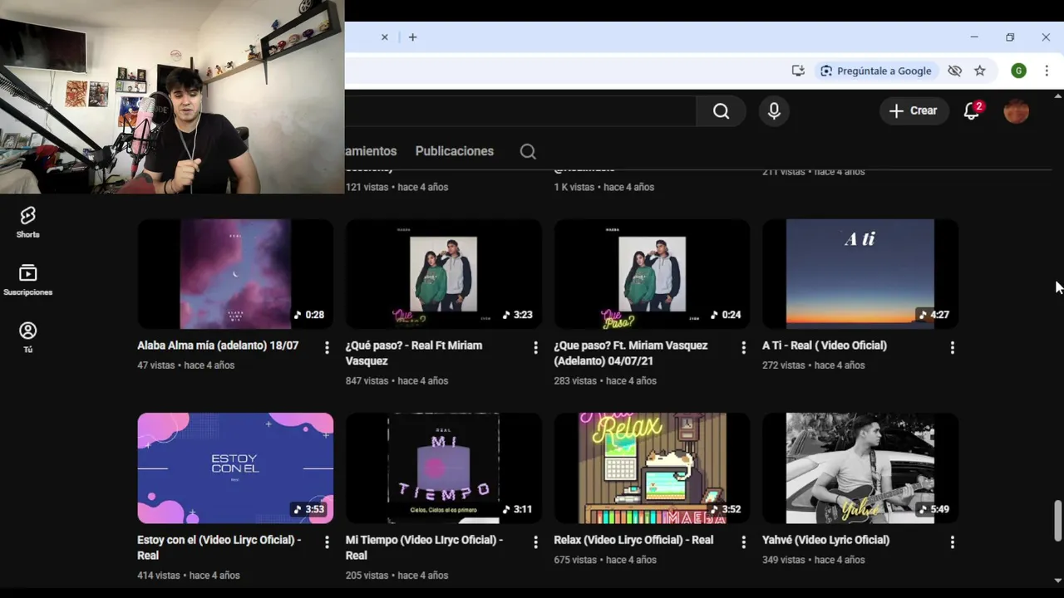Open ¿Qué paso? - Real Ft Miriam Vasquez title
The image size is (1064, 598).
tap(414, 353)
